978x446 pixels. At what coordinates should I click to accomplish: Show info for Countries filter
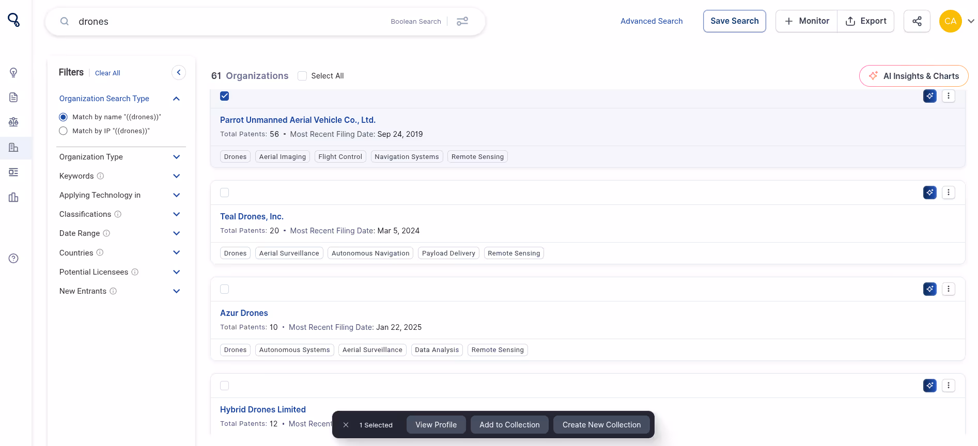pos(100,252)
